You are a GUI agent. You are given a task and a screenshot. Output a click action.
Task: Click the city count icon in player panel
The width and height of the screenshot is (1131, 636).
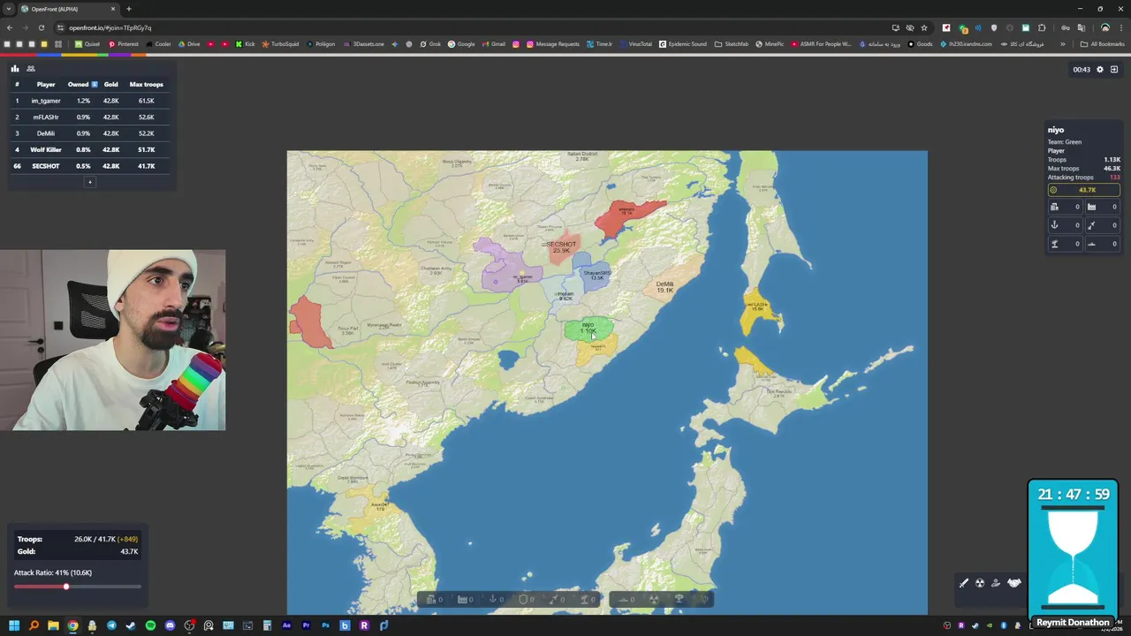(1054, 207)
